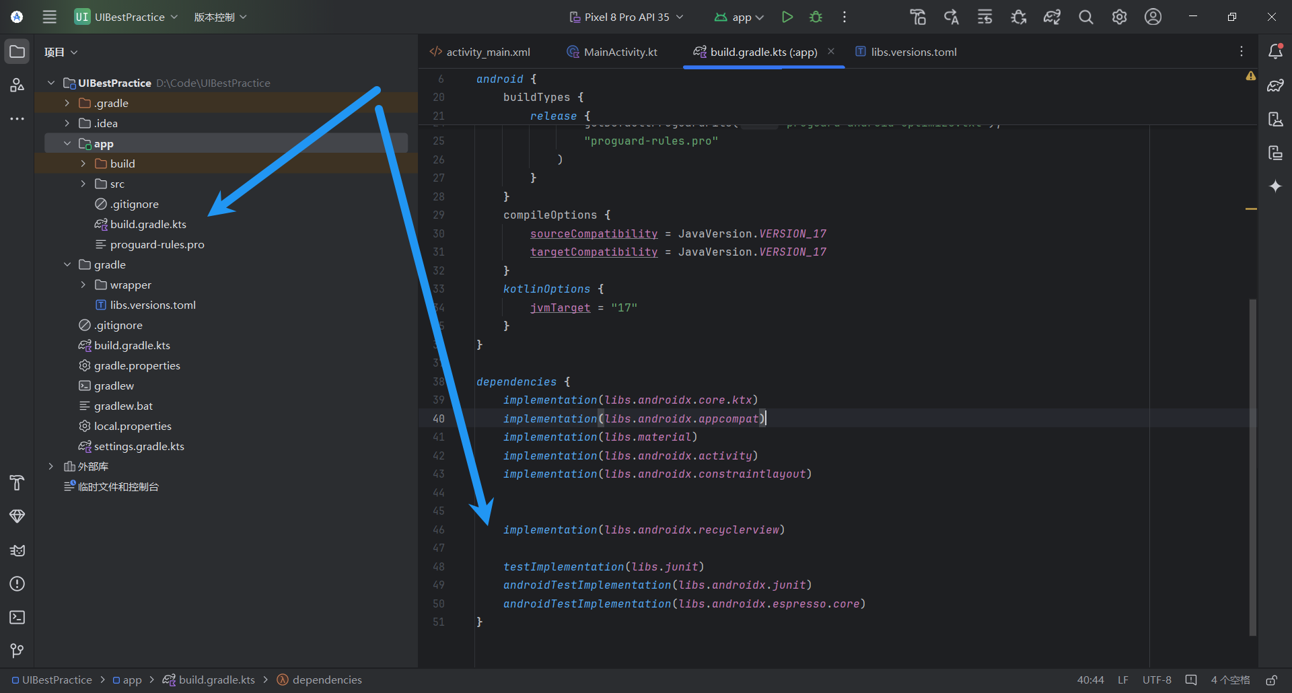Open Search Everywhere magnifier icon
This screenshot has width=1292, height=693.
pos(1085,17)
